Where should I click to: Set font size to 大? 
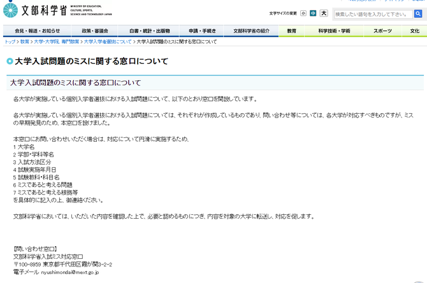click(x=324, y=13)
